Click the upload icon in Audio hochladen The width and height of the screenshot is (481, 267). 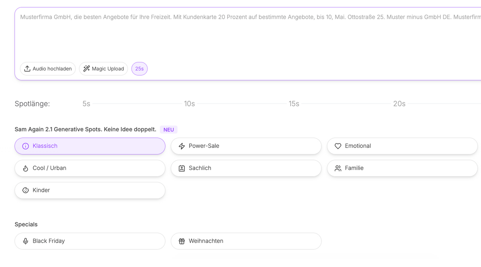coord(27,69)
